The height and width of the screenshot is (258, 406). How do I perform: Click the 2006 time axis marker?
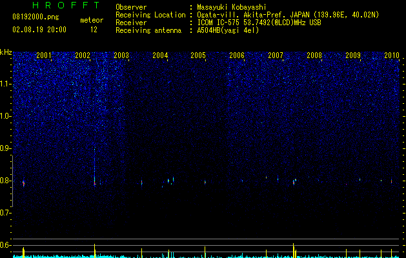[x=237, y=55]
